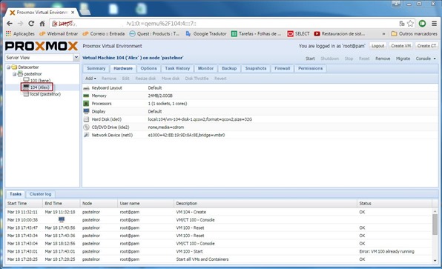Switch to the Options tab
442x269 pixels.
(x=148, y=68)
